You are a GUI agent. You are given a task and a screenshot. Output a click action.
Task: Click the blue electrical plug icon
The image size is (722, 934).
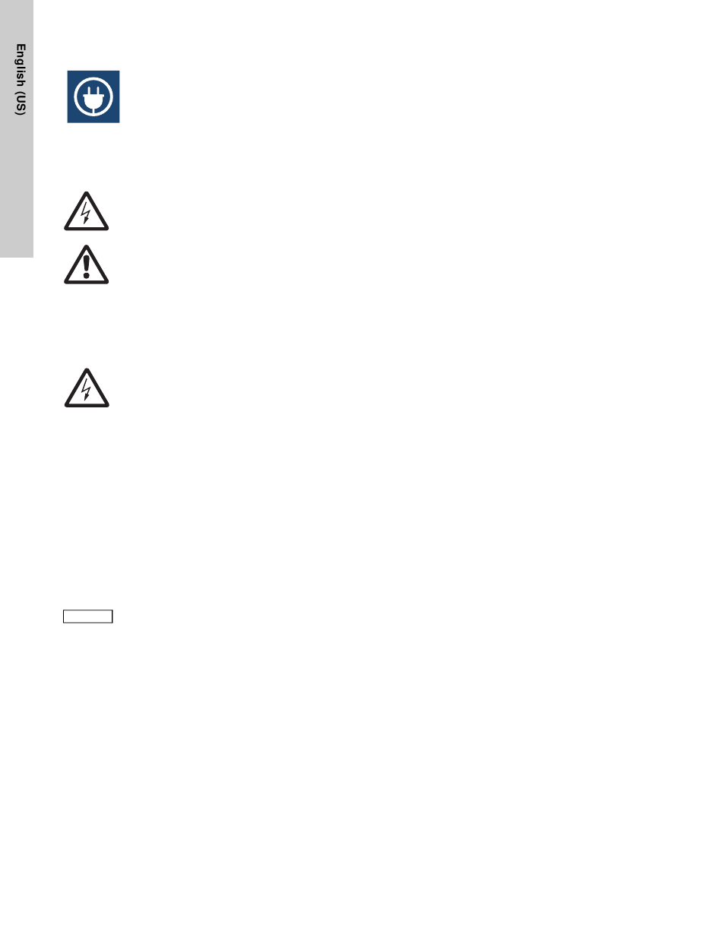pyautogui.click(x=93, y=97)
